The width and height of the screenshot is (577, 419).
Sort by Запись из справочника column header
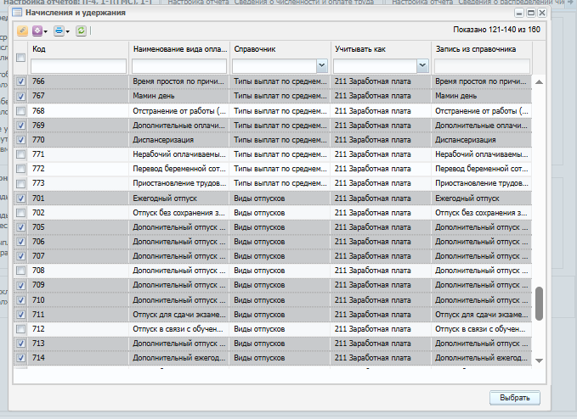pos(482,49)
